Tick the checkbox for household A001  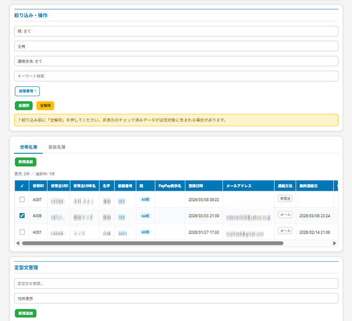pos(22,232)
